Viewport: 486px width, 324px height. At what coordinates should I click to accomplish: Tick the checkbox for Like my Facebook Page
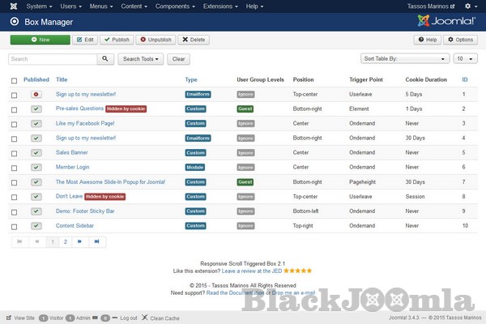[14, 123]
